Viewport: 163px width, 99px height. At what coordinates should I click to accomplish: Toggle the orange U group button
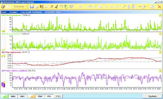click(31, 96)
